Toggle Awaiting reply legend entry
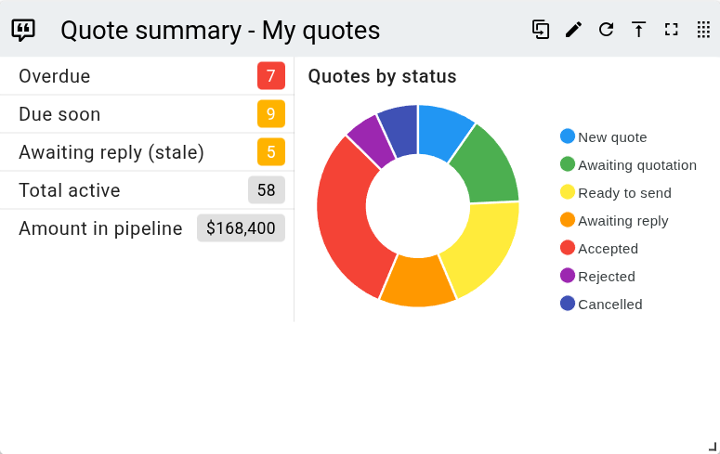 (x=614, y=221)
